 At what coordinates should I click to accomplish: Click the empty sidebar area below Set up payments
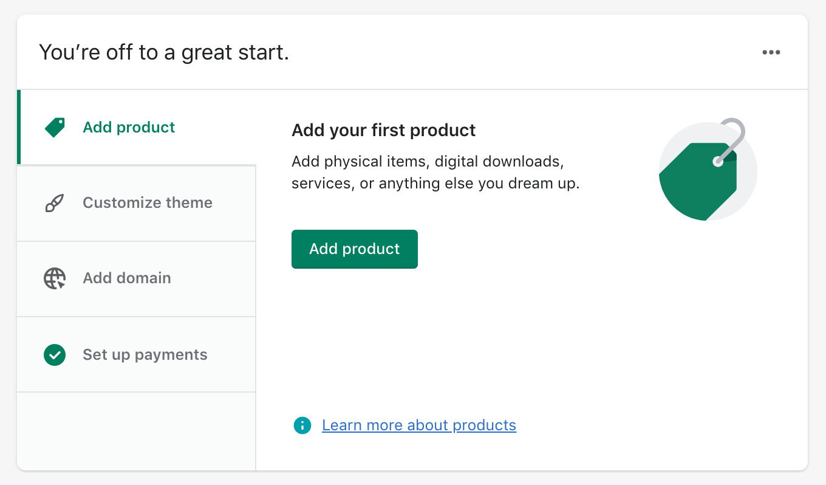tap(137, 430)
